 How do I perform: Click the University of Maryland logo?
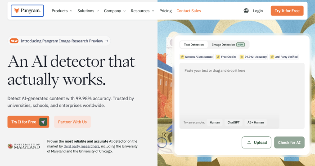[24, 146]
